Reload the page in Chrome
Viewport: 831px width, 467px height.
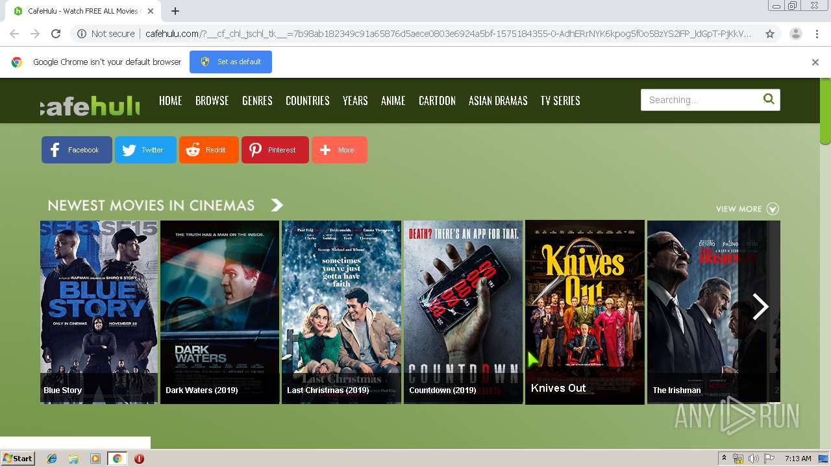point(56,34)
